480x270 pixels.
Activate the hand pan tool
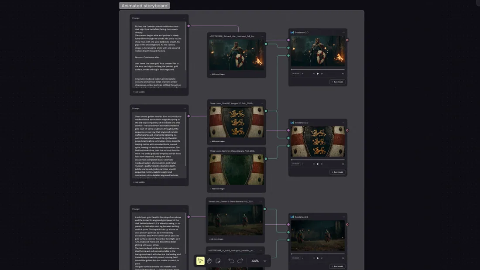(x=209, y=261)
